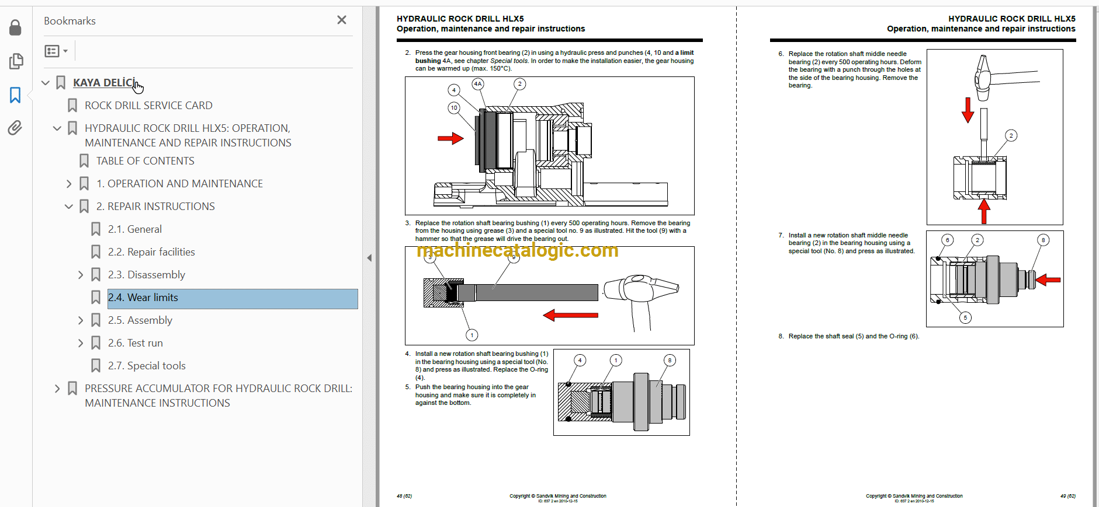
Task: Click the bookmark icon beside 1. OPERATION AND MAINTENANCE
Action: [x=84, y=184]
